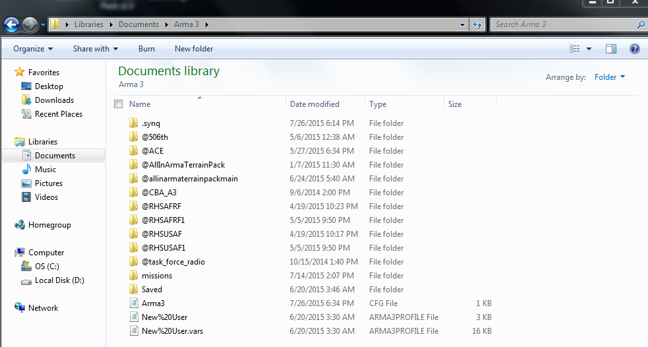Click the Help question mark icon
The image size is (648, 347).
pyautogui.click(x=635, y=49)
